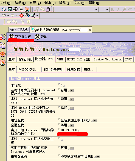Switch to the NOTES.INI 设置 tab
Viewport: 135px width, 161px height.
[79, 59]
